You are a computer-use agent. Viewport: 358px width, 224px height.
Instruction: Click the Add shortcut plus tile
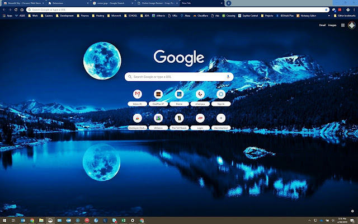(221, 122)
